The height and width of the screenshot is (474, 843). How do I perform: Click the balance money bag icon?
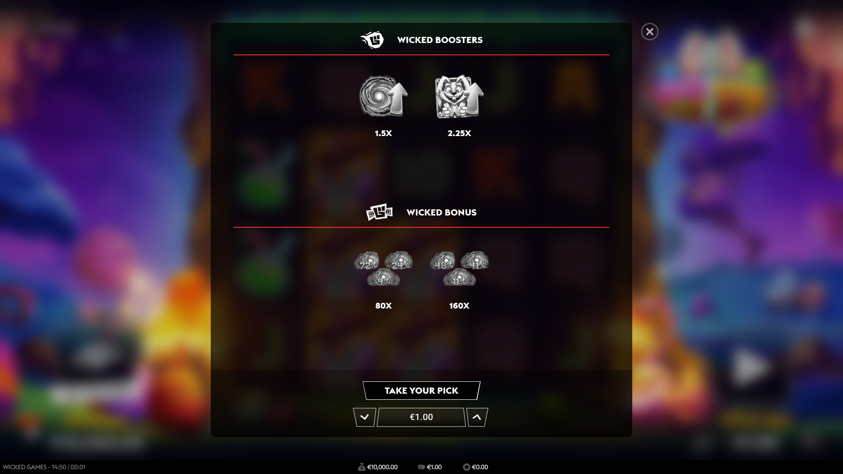(x=361, y=467)
